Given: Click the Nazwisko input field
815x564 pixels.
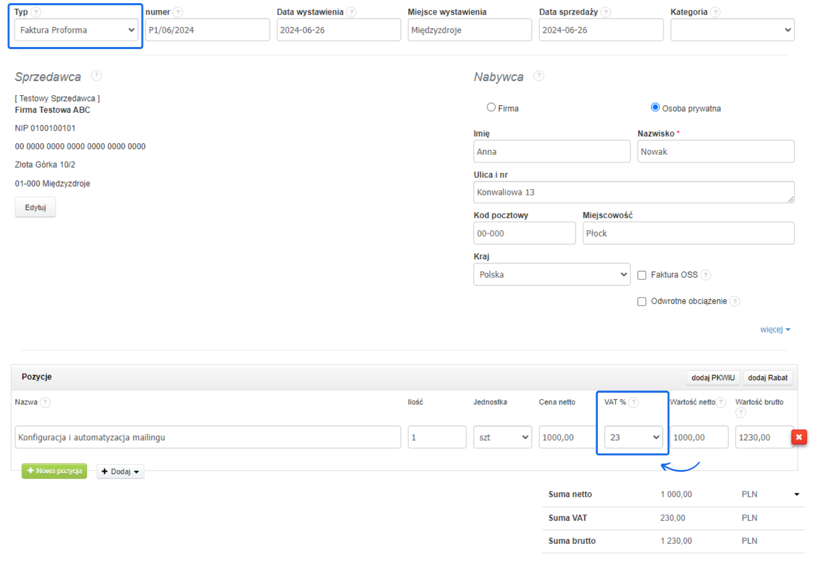Looking at the screenshot, I should [x=715, y=151].
